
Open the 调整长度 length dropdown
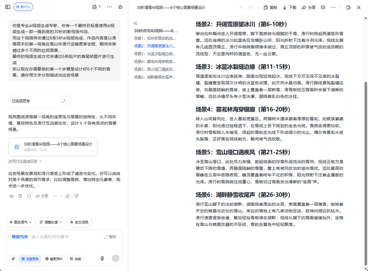[x=51, y=222]
